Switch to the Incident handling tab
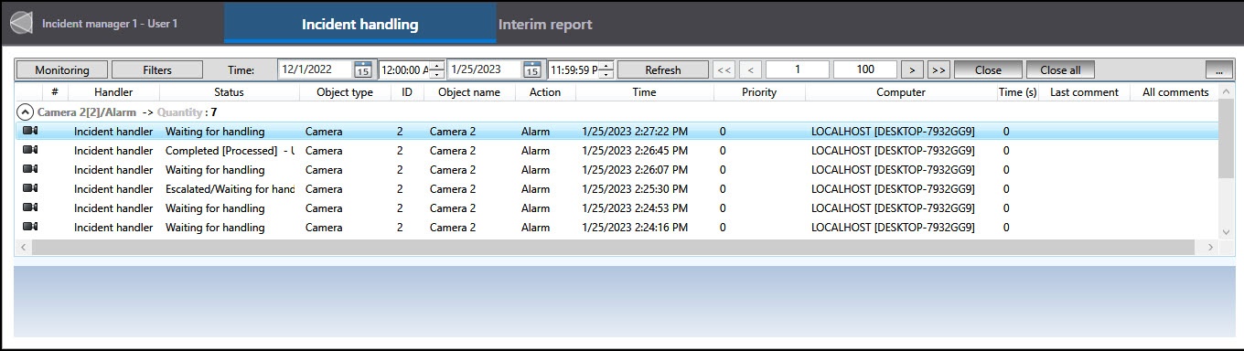The height and width of the screenshot is (351, 1244). tap(360, 24)
